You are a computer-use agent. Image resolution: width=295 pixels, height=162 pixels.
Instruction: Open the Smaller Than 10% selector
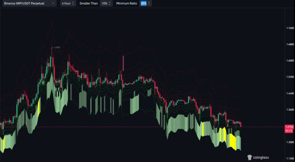click(x=106, y=3)
